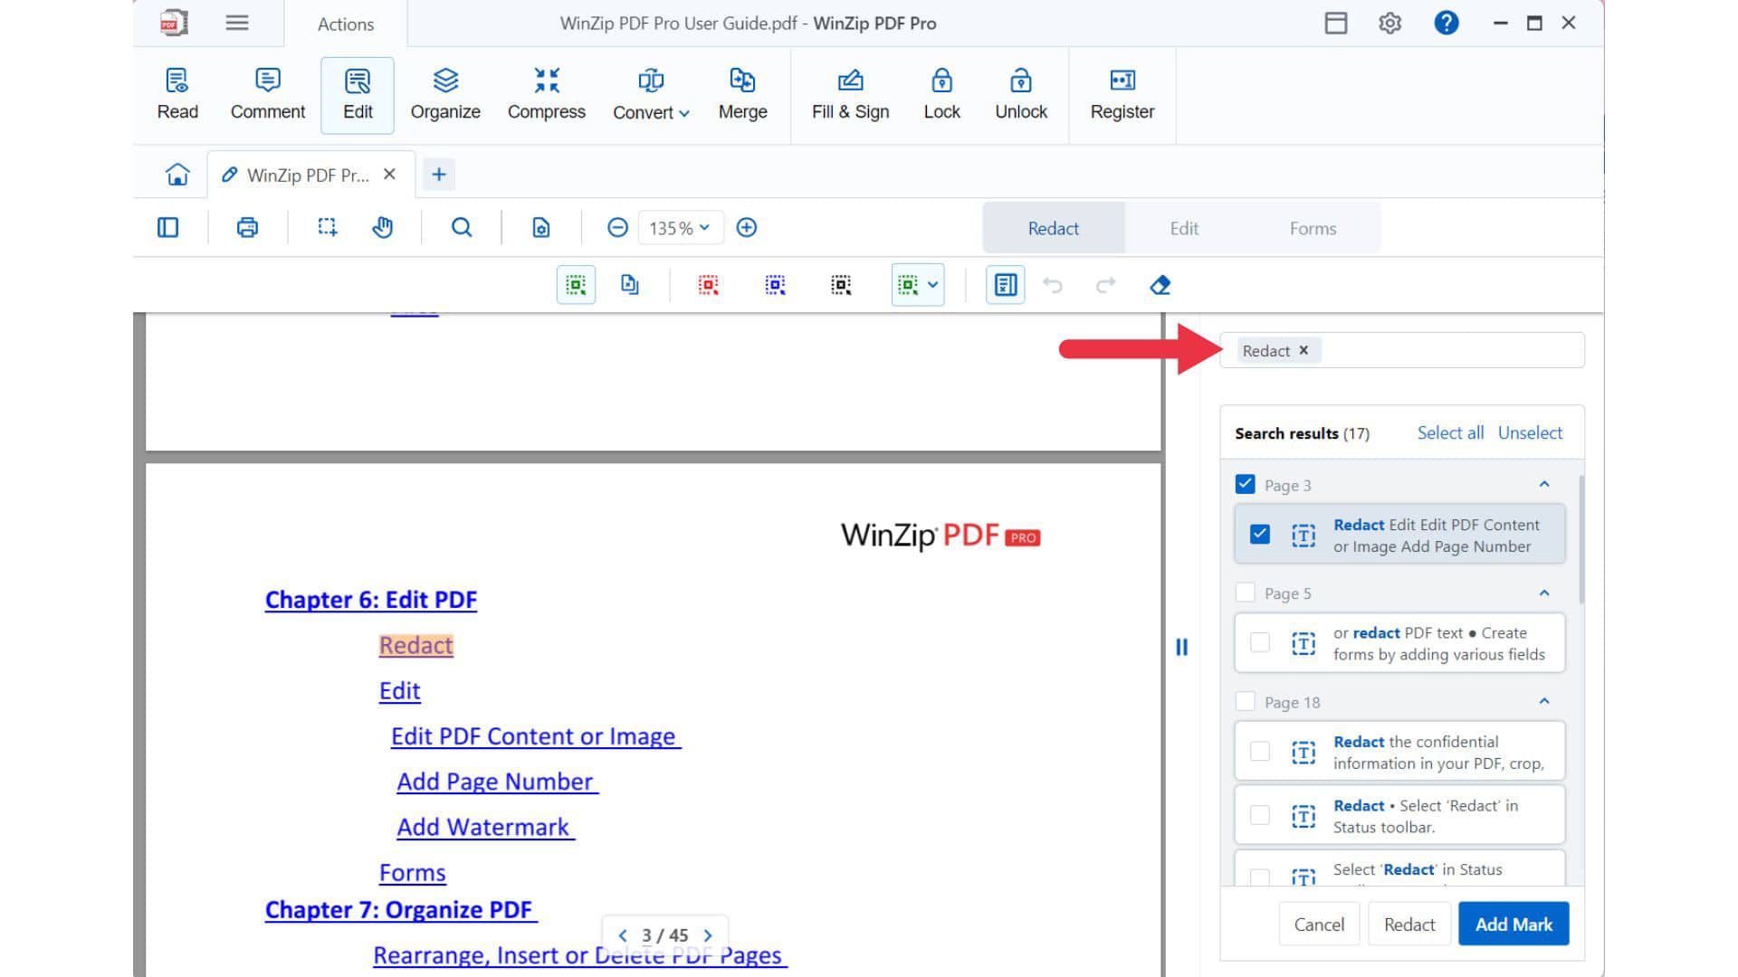Click the Redact button in panel
Viewport: 1738px width, 977px height.
[x=1409, y=924]
